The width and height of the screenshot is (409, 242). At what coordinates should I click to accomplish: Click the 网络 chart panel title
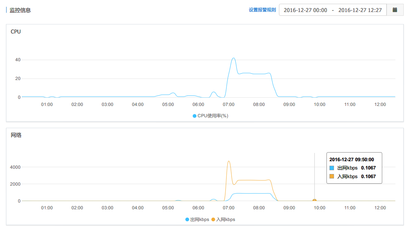[x=16, y=135]
